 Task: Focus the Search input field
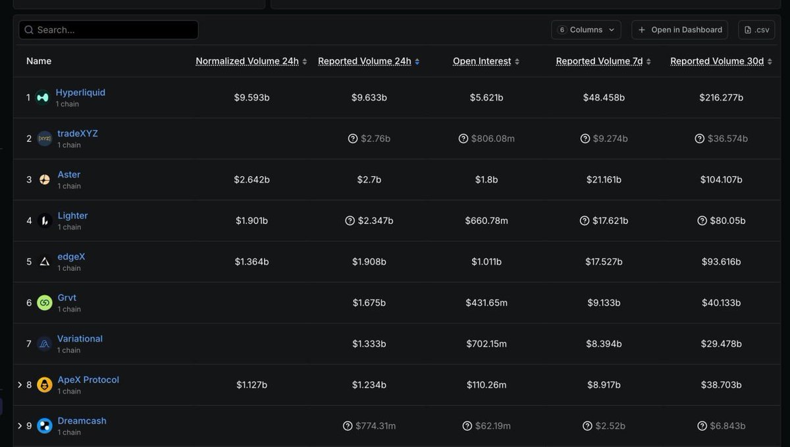point(109,30)
